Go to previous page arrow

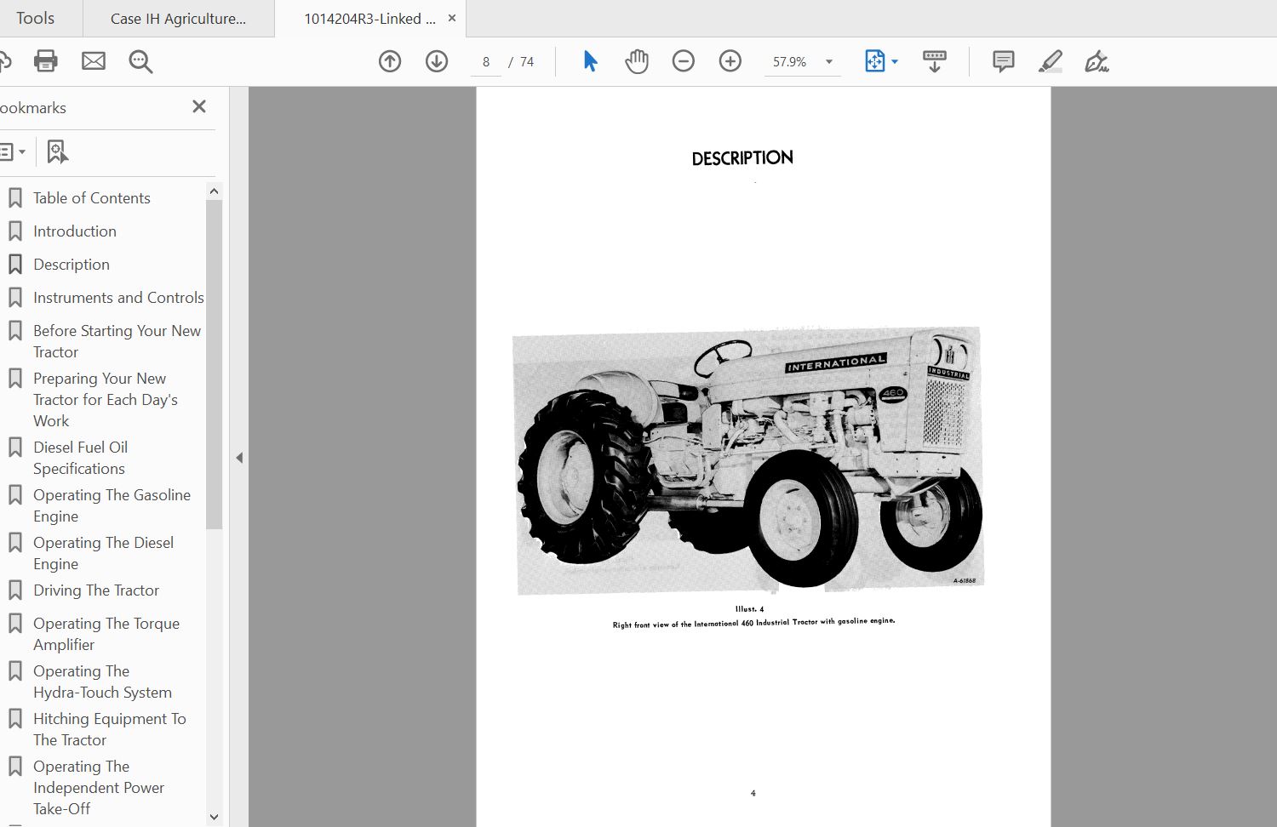[x=390, y=61]
